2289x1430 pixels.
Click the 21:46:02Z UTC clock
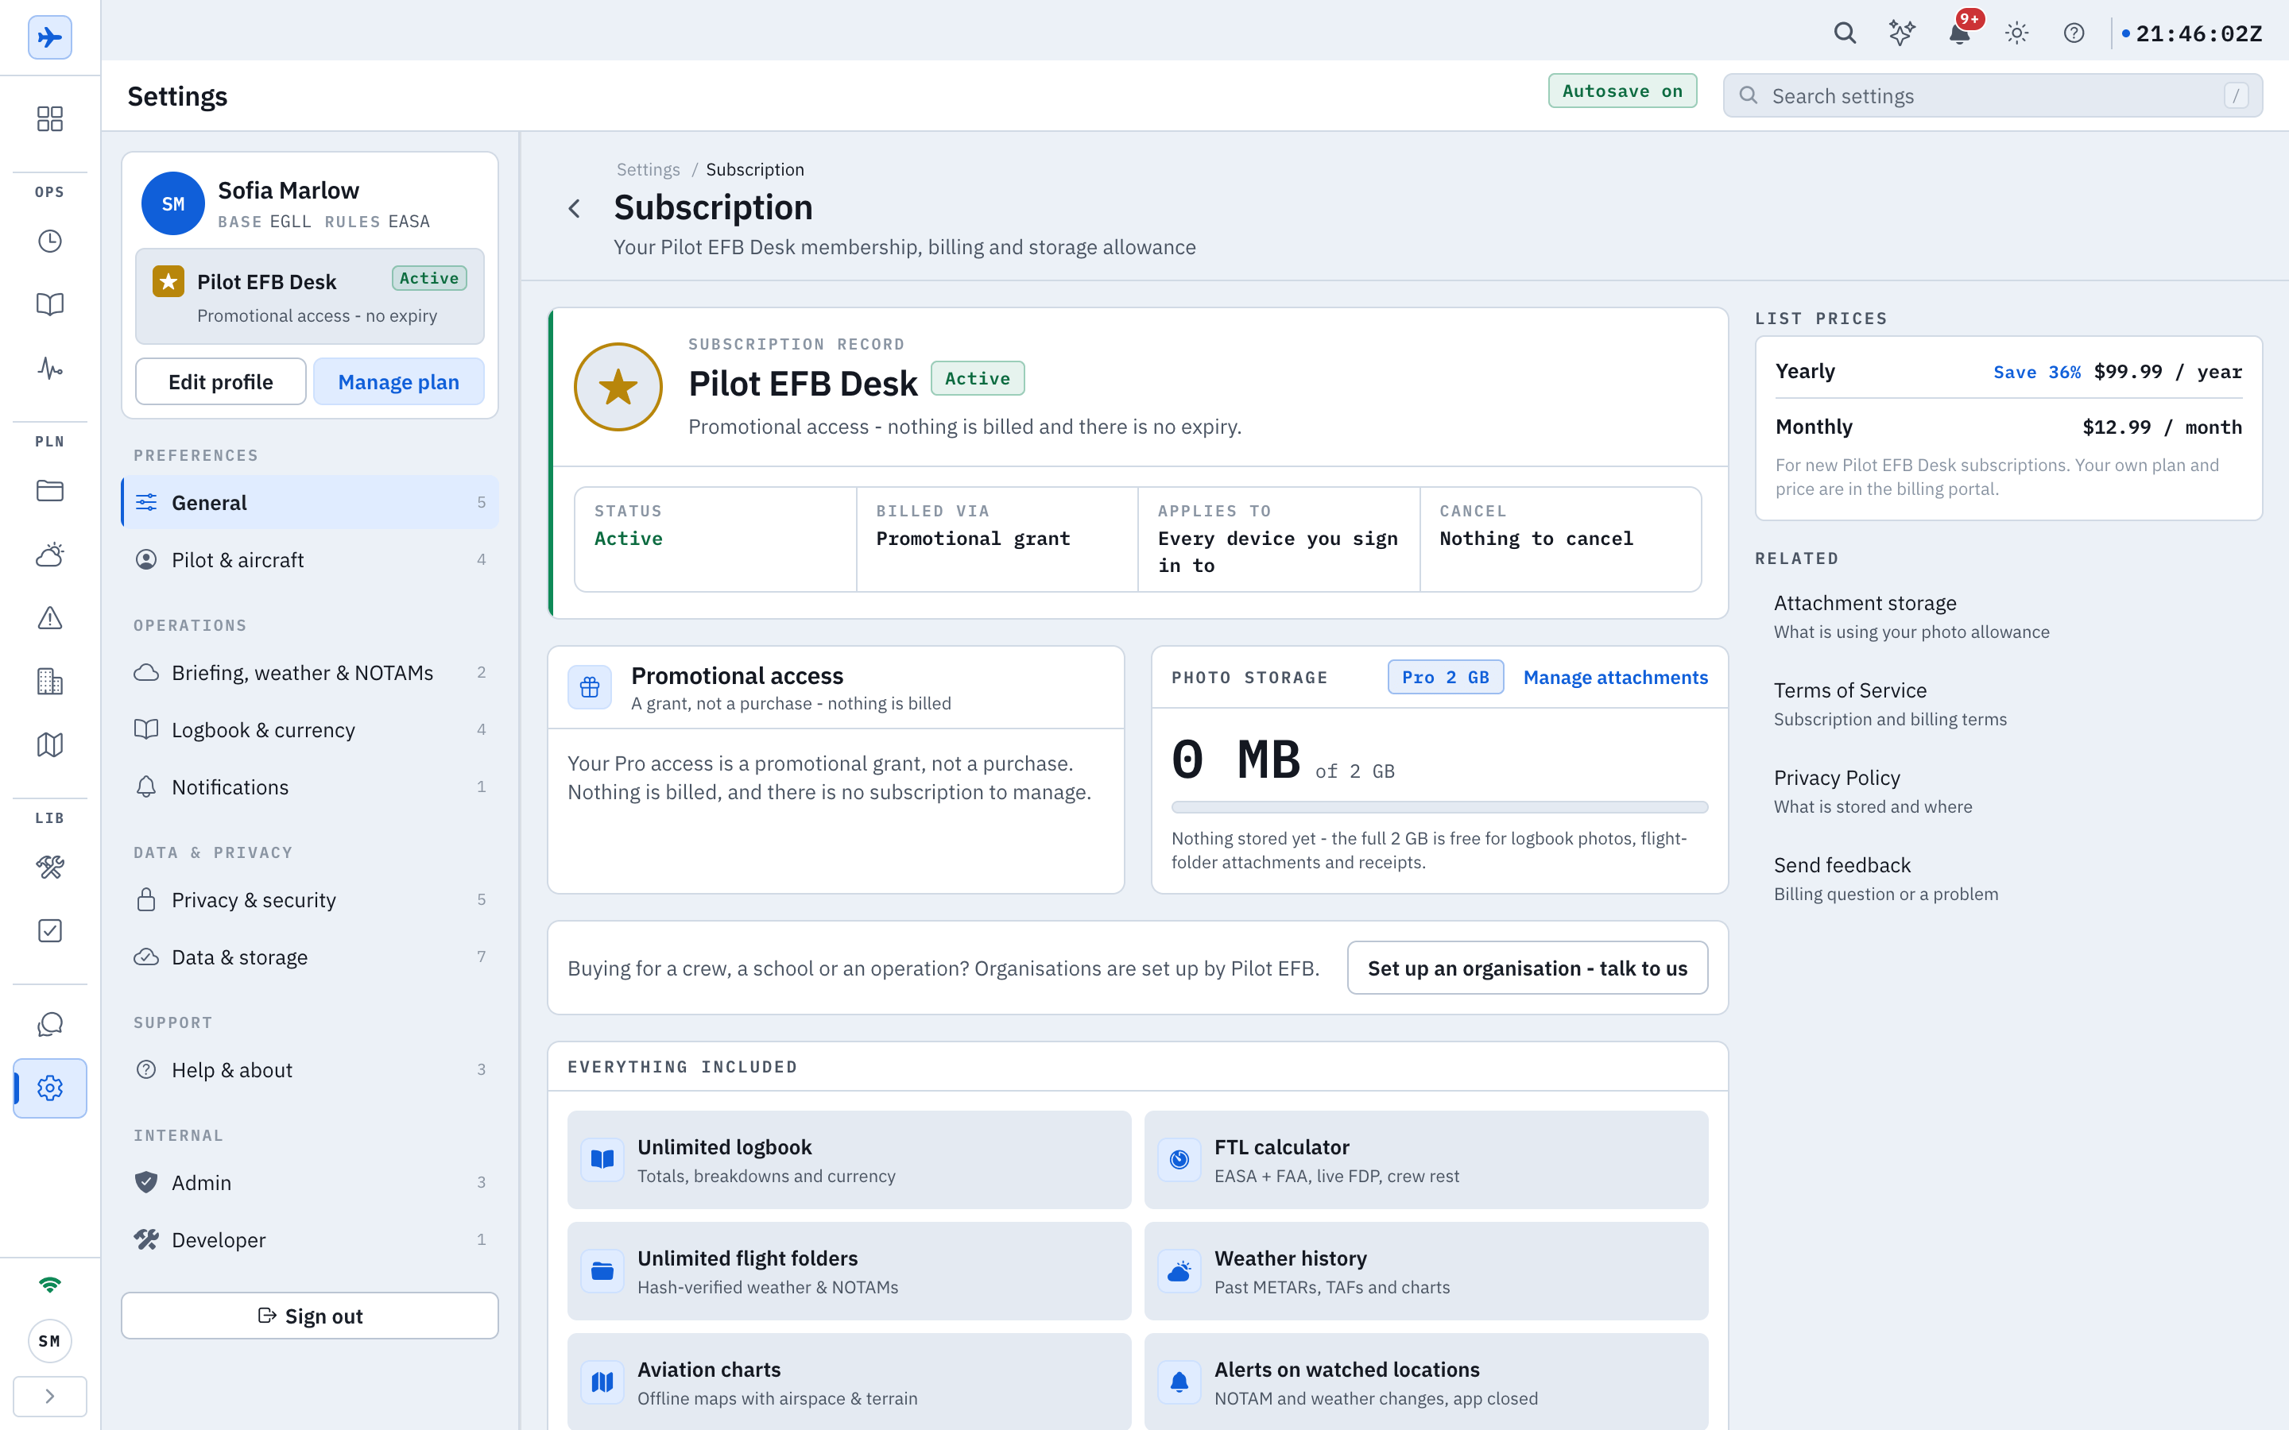click(2191, 34)
